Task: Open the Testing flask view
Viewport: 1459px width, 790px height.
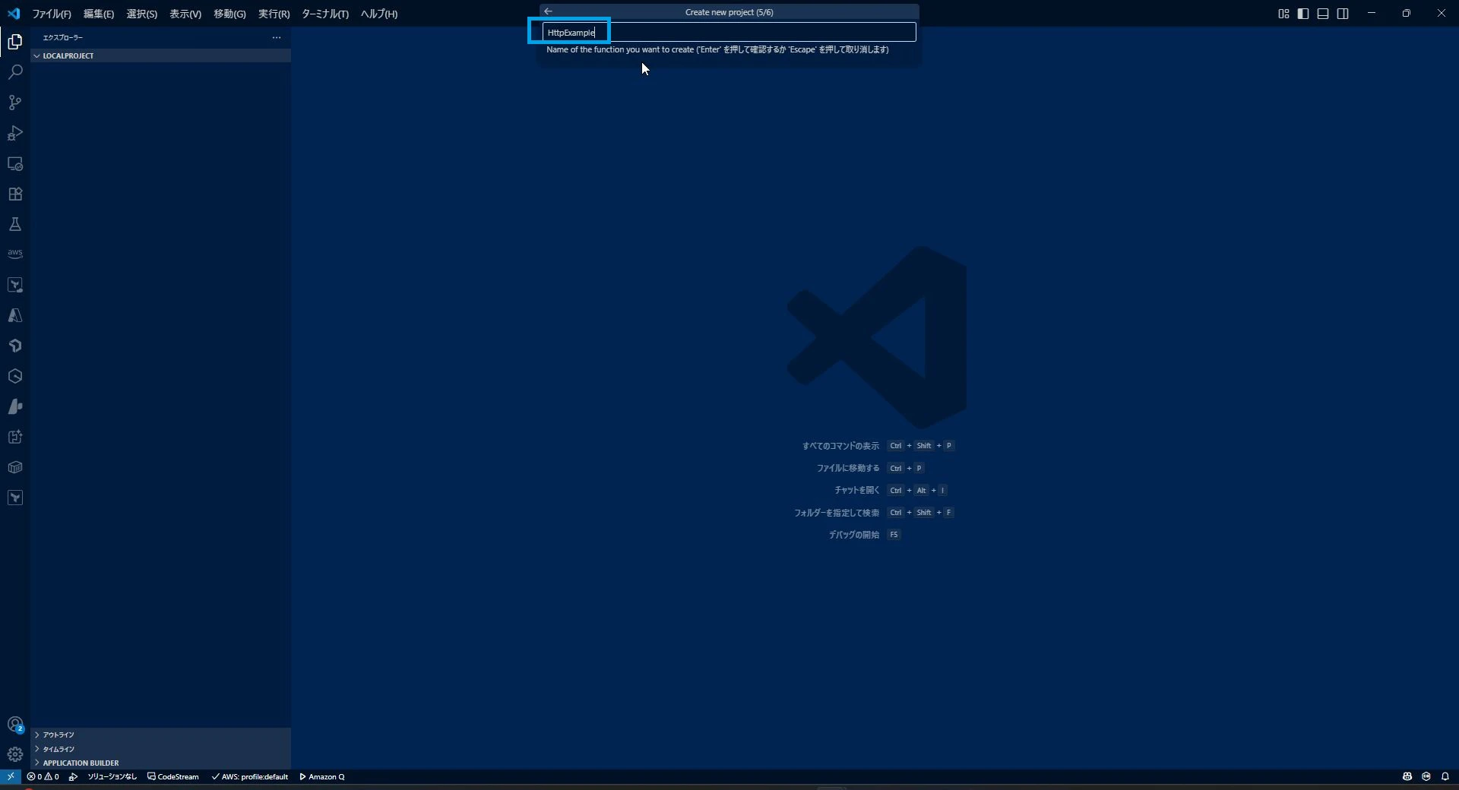Action: coord(14,224)
